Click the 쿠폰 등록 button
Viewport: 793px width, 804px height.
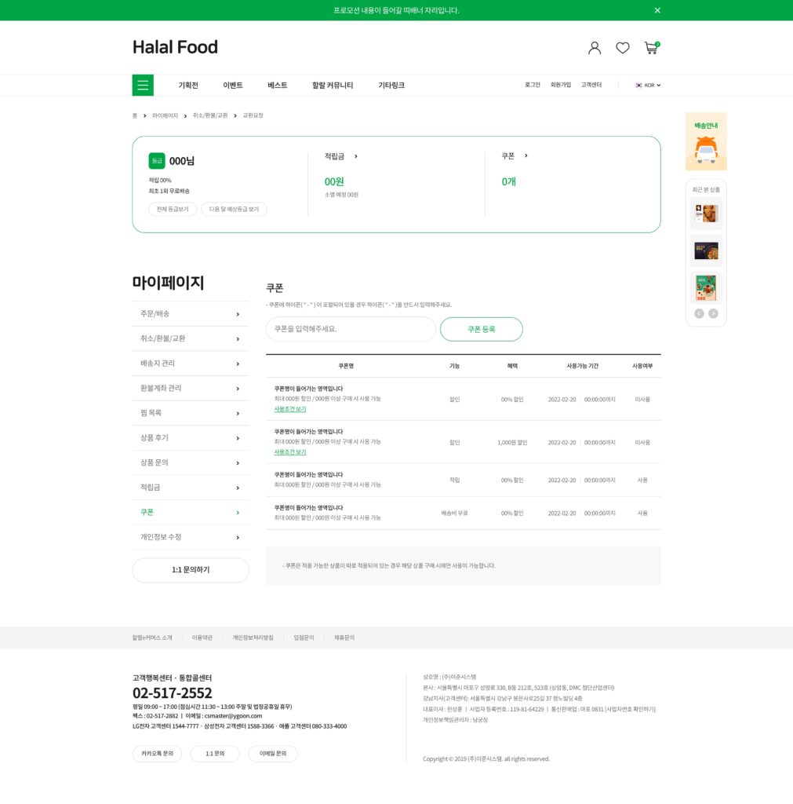pyautogui.click(x=482, y=330)
